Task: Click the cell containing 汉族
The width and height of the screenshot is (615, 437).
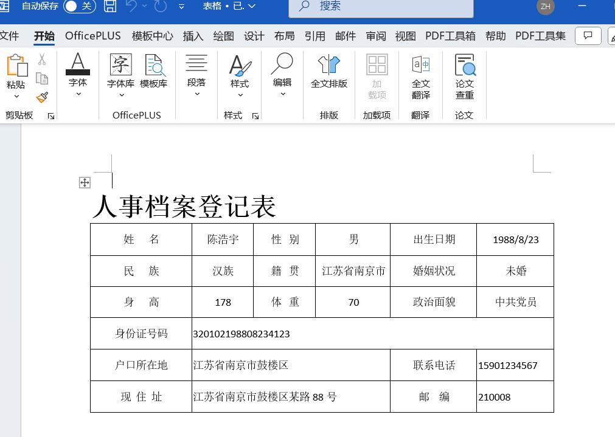Action: [x=223, y=271]
